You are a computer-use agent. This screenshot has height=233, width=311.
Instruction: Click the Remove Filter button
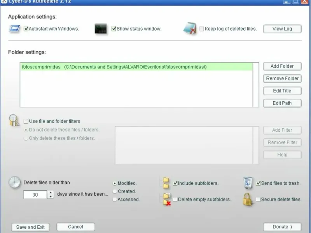pyautogui.click(x=282, y=142)
